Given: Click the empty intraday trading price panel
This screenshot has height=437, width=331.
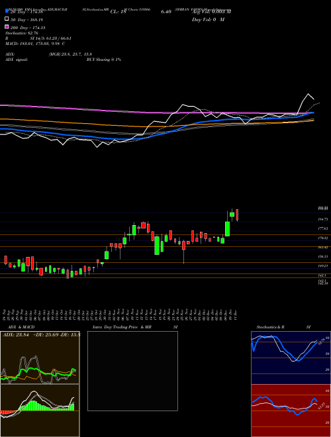Looking at the screenshot, I should tap(132, 371).
